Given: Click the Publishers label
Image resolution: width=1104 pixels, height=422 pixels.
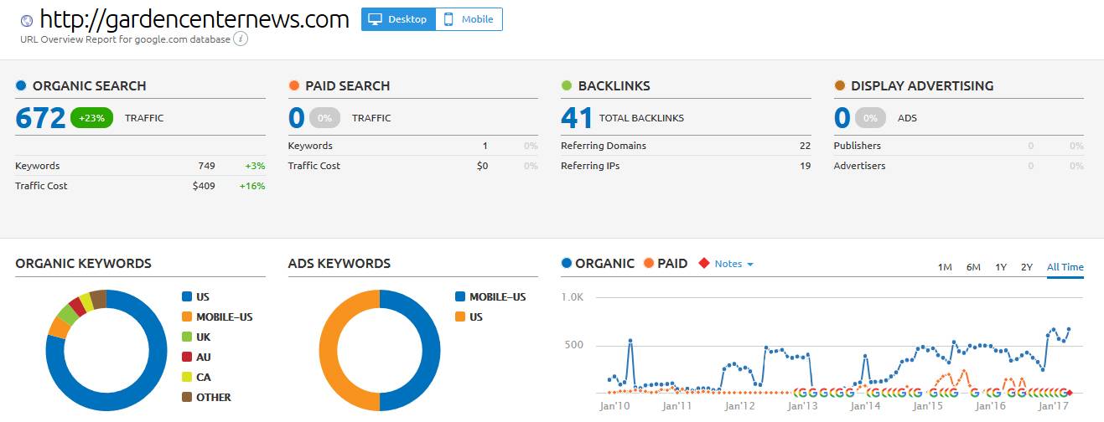Looking at the screenshot, I should point(857,146).
